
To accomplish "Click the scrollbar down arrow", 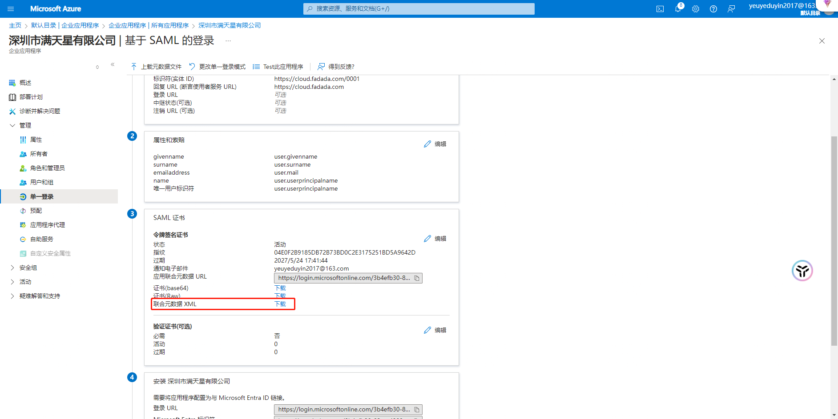I will 834,415.
